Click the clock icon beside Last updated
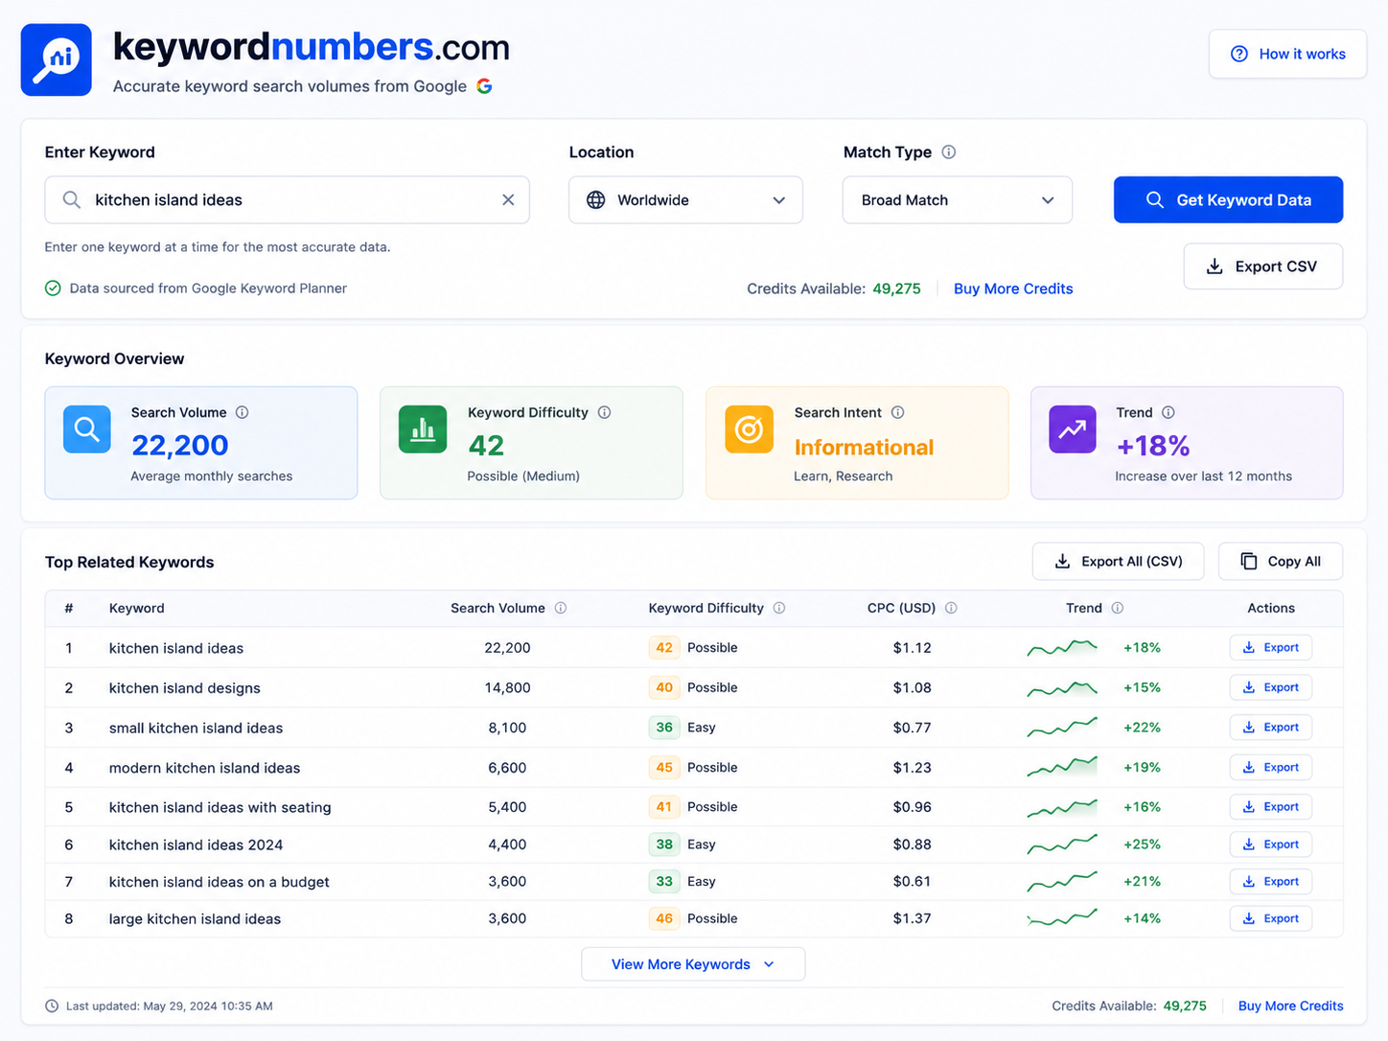The height and width of the screenshot is (1041, 1388). (x=52, y=1006)
